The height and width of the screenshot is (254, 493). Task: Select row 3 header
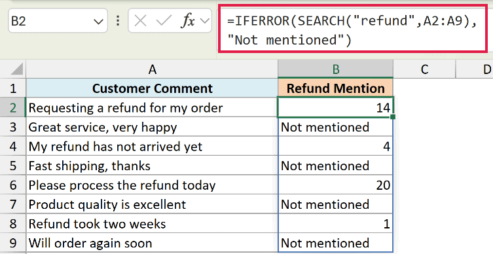click(x=13, y=127)
